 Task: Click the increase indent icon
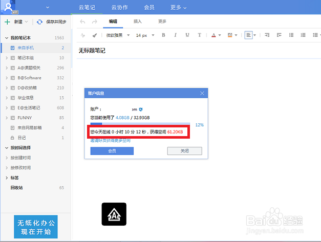pyautogui.click(x=267, y=35)
